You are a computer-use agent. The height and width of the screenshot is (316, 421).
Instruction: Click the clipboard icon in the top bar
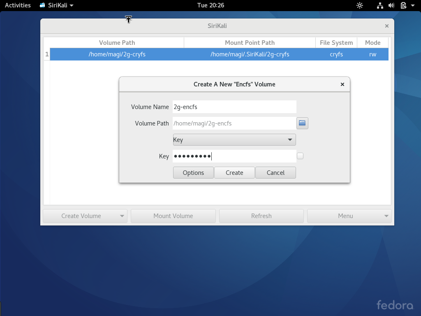coord(403,5)
